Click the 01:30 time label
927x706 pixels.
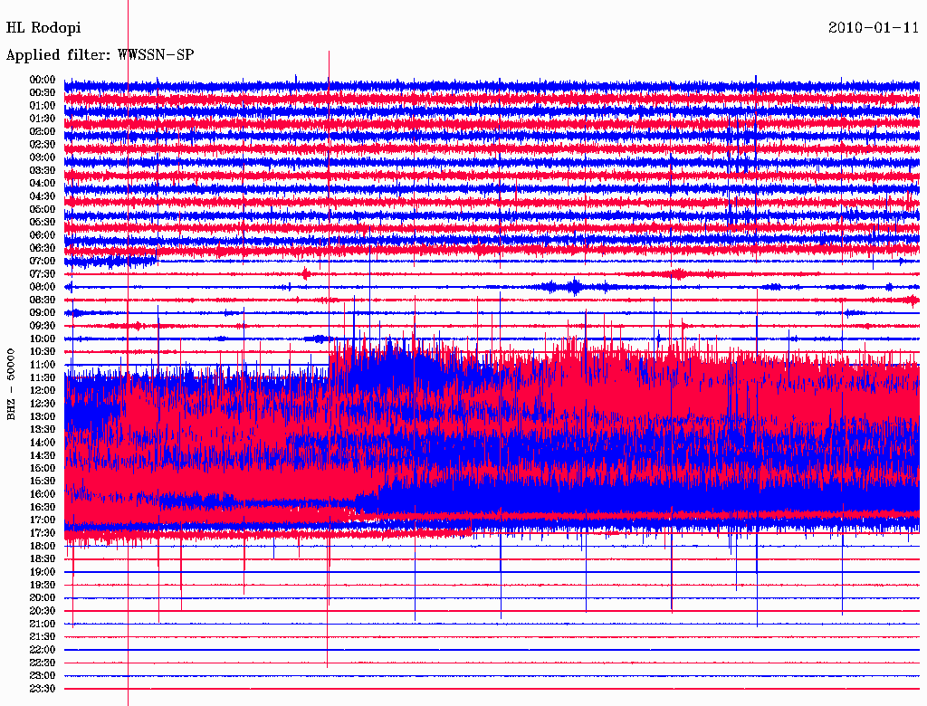click(43, 119)
